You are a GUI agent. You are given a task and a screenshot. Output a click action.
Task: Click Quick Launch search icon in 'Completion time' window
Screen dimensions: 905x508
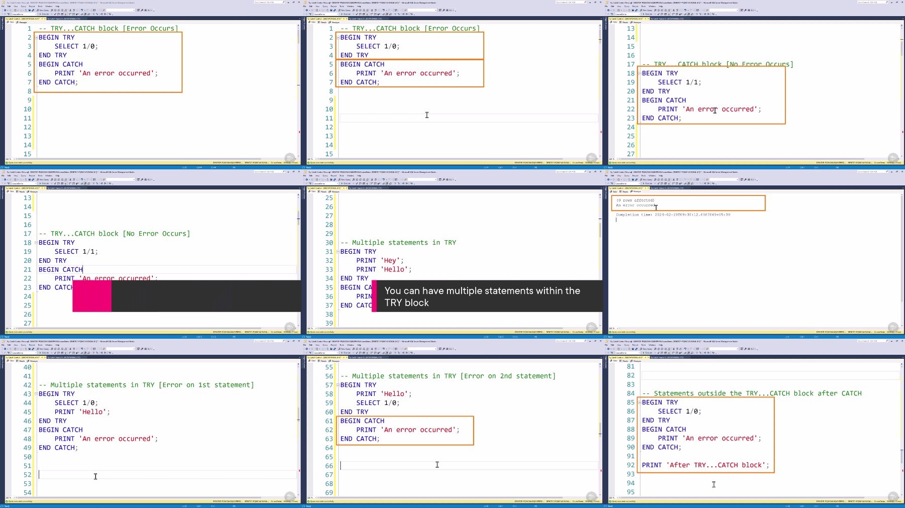(x=887, y=171)
